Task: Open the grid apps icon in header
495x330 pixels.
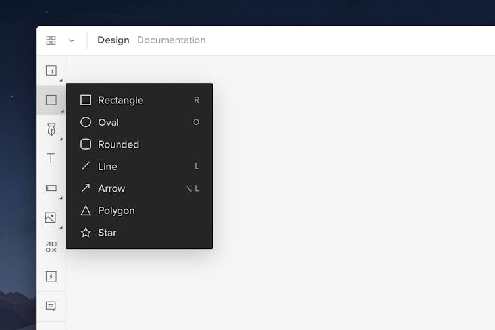Action: 51,40
